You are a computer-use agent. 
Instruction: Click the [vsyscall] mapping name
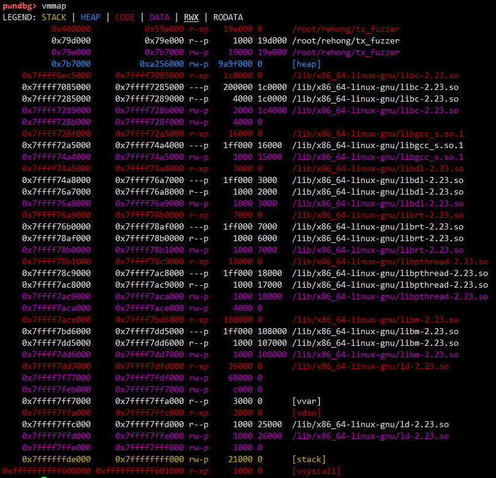pos(316,471)
